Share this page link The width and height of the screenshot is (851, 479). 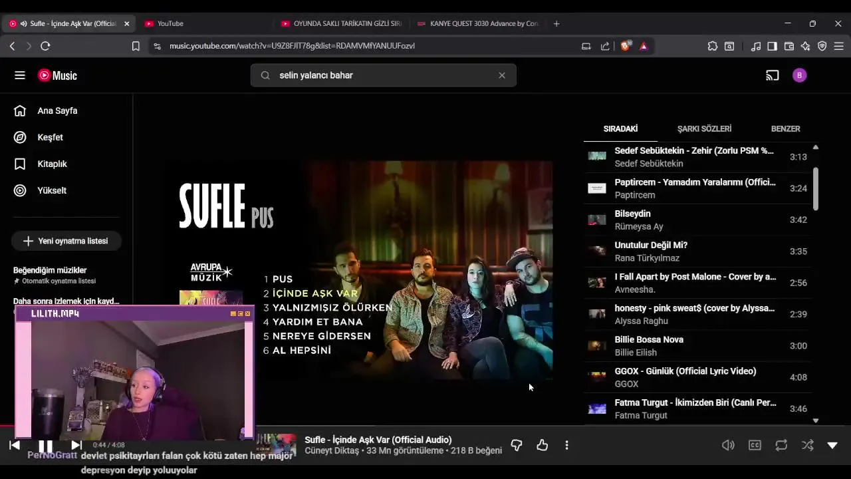tap(605, 46)
